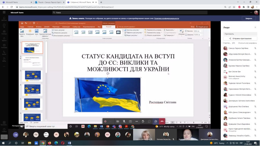Click the share icon on Отправка приглашения
This screenshot has width=260, height=146.
point(231,38)
